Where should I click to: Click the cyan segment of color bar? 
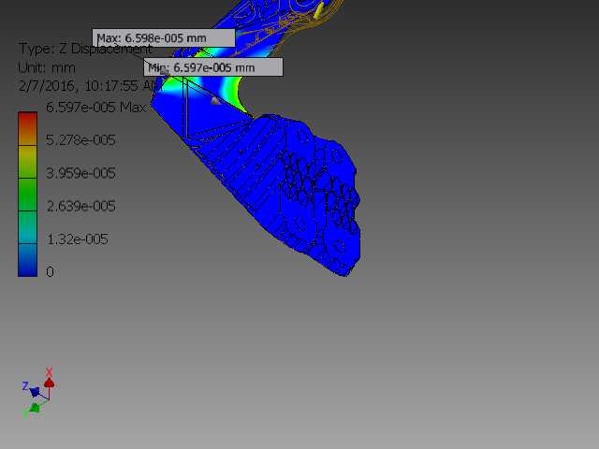tap(27, 227)
